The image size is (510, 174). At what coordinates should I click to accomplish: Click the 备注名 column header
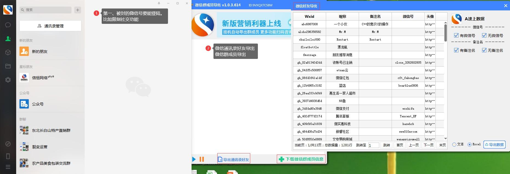(x=375, y=16)
